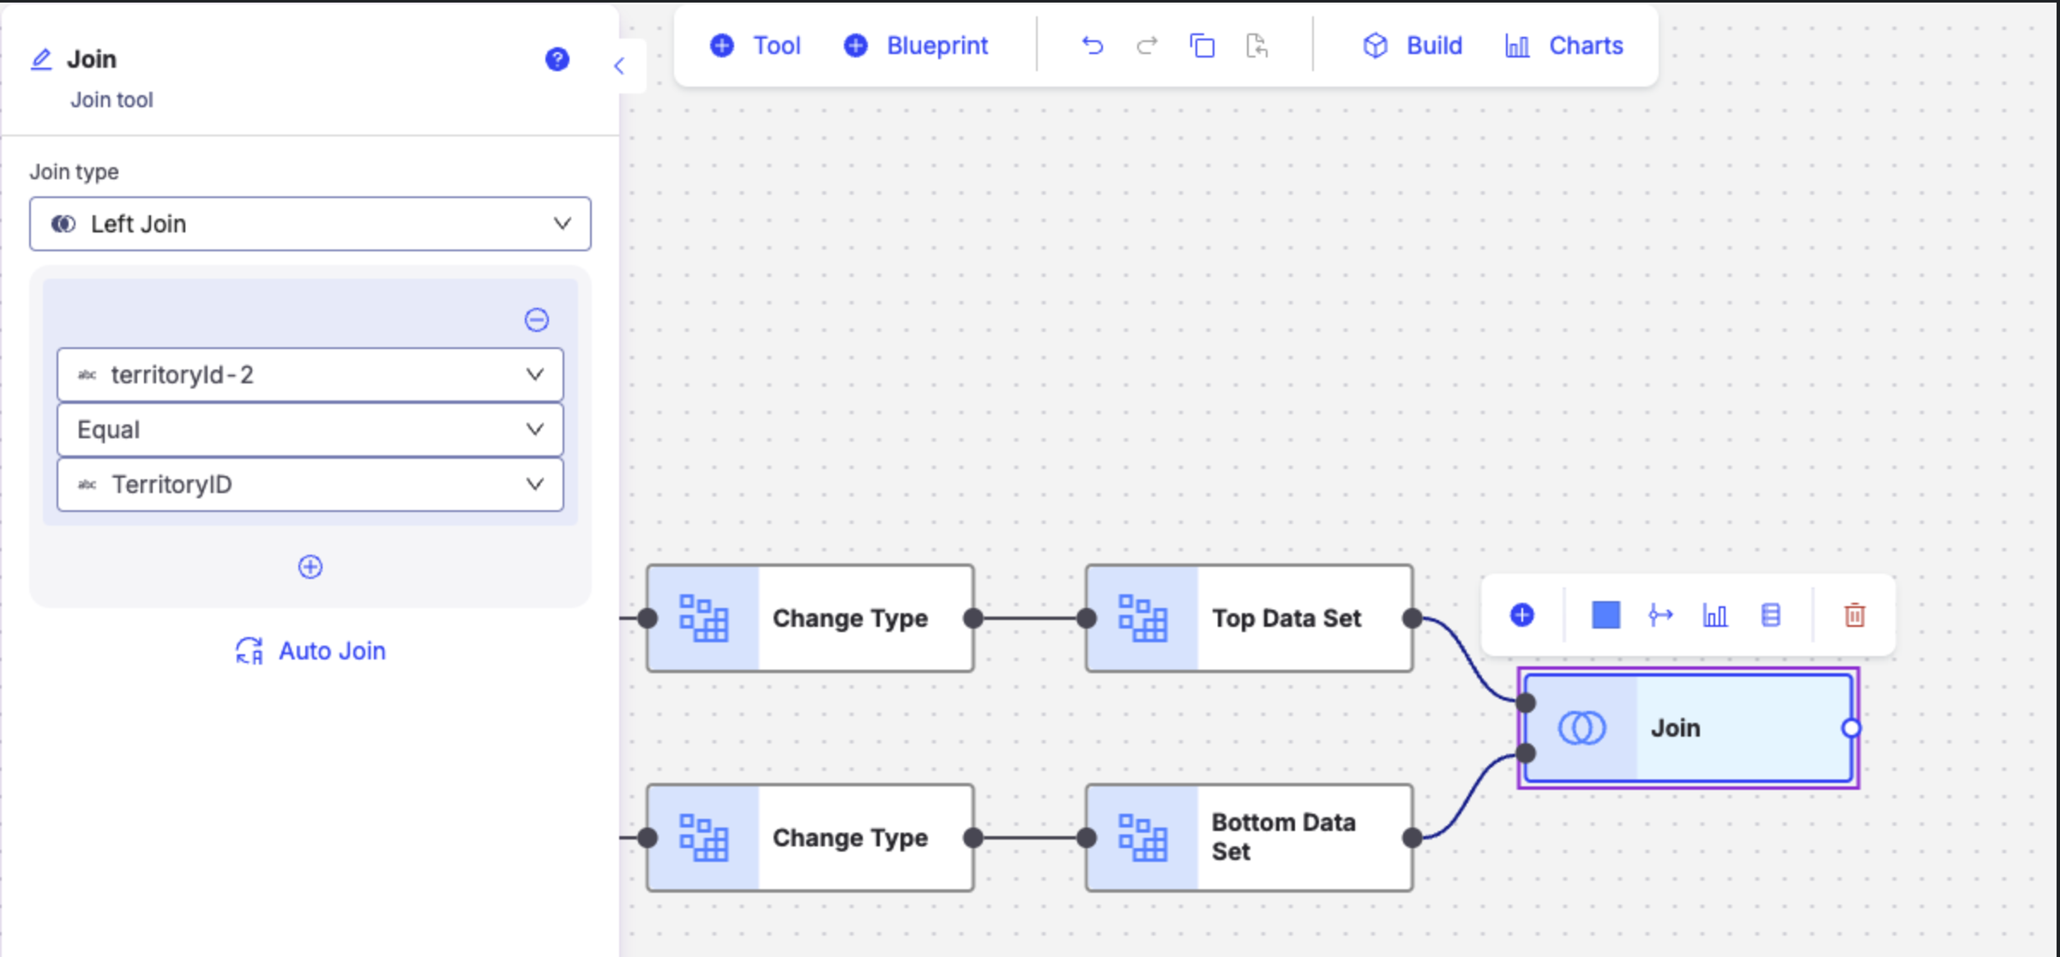Screen dimensions: 2060x957
Task: Click the blue square stop icon
Action: pyautogui.click(x=1605, y=615)
